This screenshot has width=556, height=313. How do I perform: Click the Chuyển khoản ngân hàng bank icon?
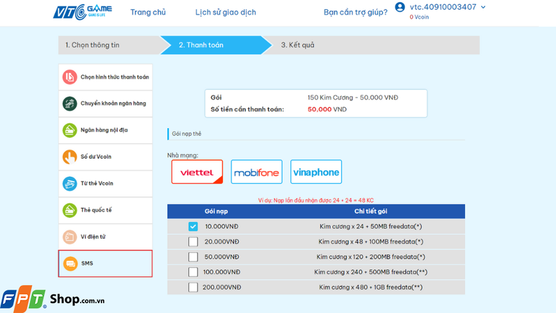[69, 104]
